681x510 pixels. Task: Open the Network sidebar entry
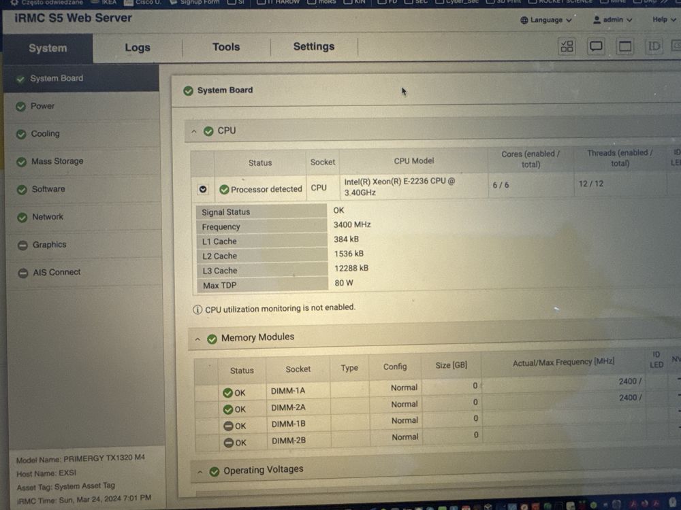pyautogui.click(x=84, y=218)
